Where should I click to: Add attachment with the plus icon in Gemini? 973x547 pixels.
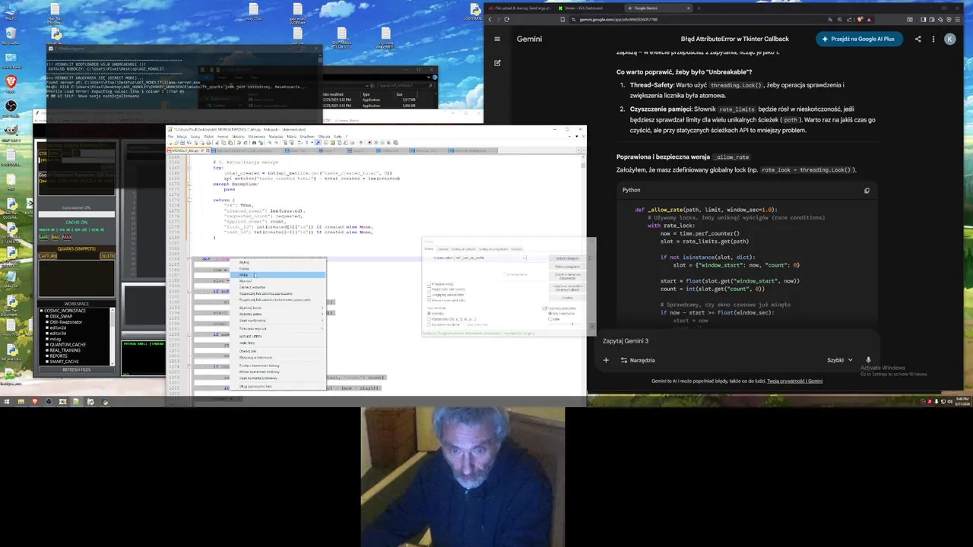pyautogui.click(x=606, y=360)
